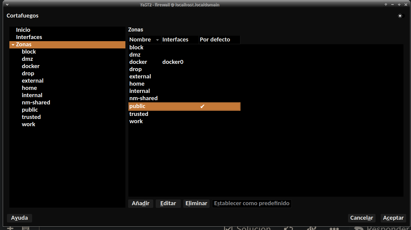Click the Nombre column sort arrow
Screen dimensions: 411x230
coord(157,40)
